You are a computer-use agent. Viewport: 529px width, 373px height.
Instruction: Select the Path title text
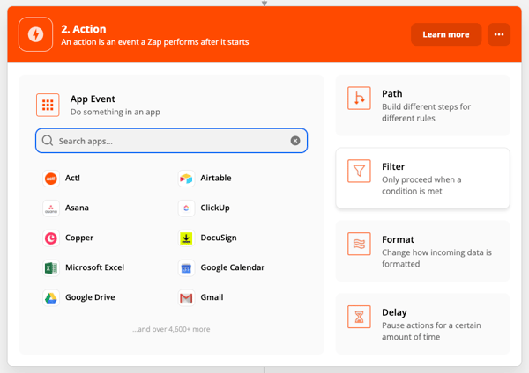(392, 93)
